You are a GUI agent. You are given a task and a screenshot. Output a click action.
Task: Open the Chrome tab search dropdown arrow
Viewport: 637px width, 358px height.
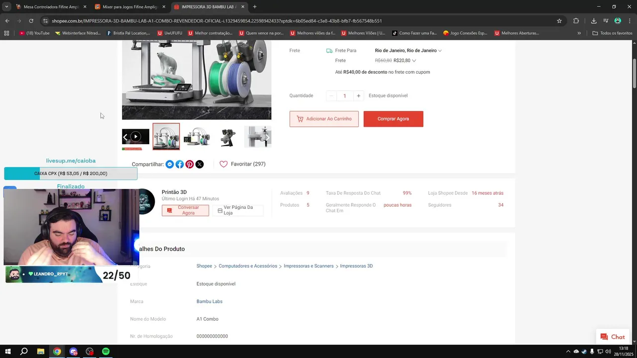(6, 6)
